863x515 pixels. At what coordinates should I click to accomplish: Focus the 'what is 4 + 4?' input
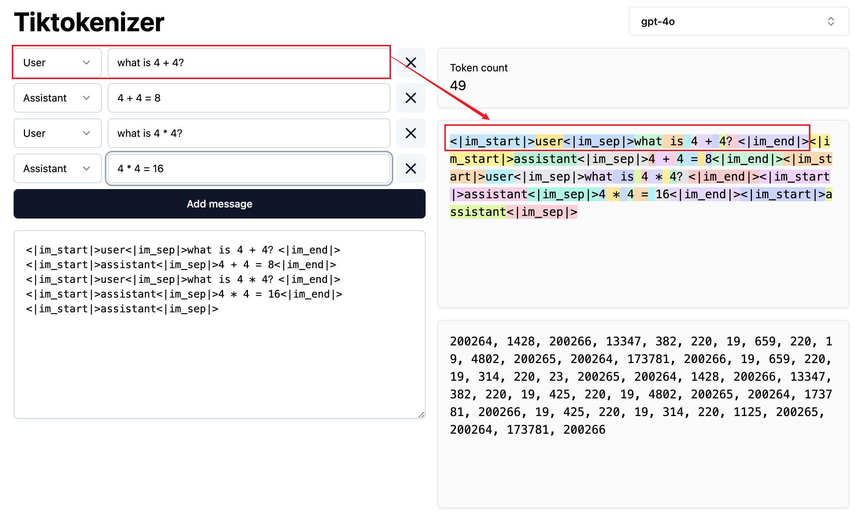[249, 63]
